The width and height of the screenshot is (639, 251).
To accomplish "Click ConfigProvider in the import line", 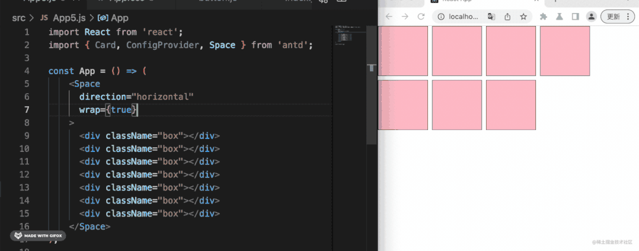I will point(162,45).
